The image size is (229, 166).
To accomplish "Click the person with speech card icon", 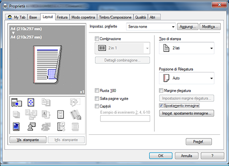I will pyautogui.click(x=32, y=127).
